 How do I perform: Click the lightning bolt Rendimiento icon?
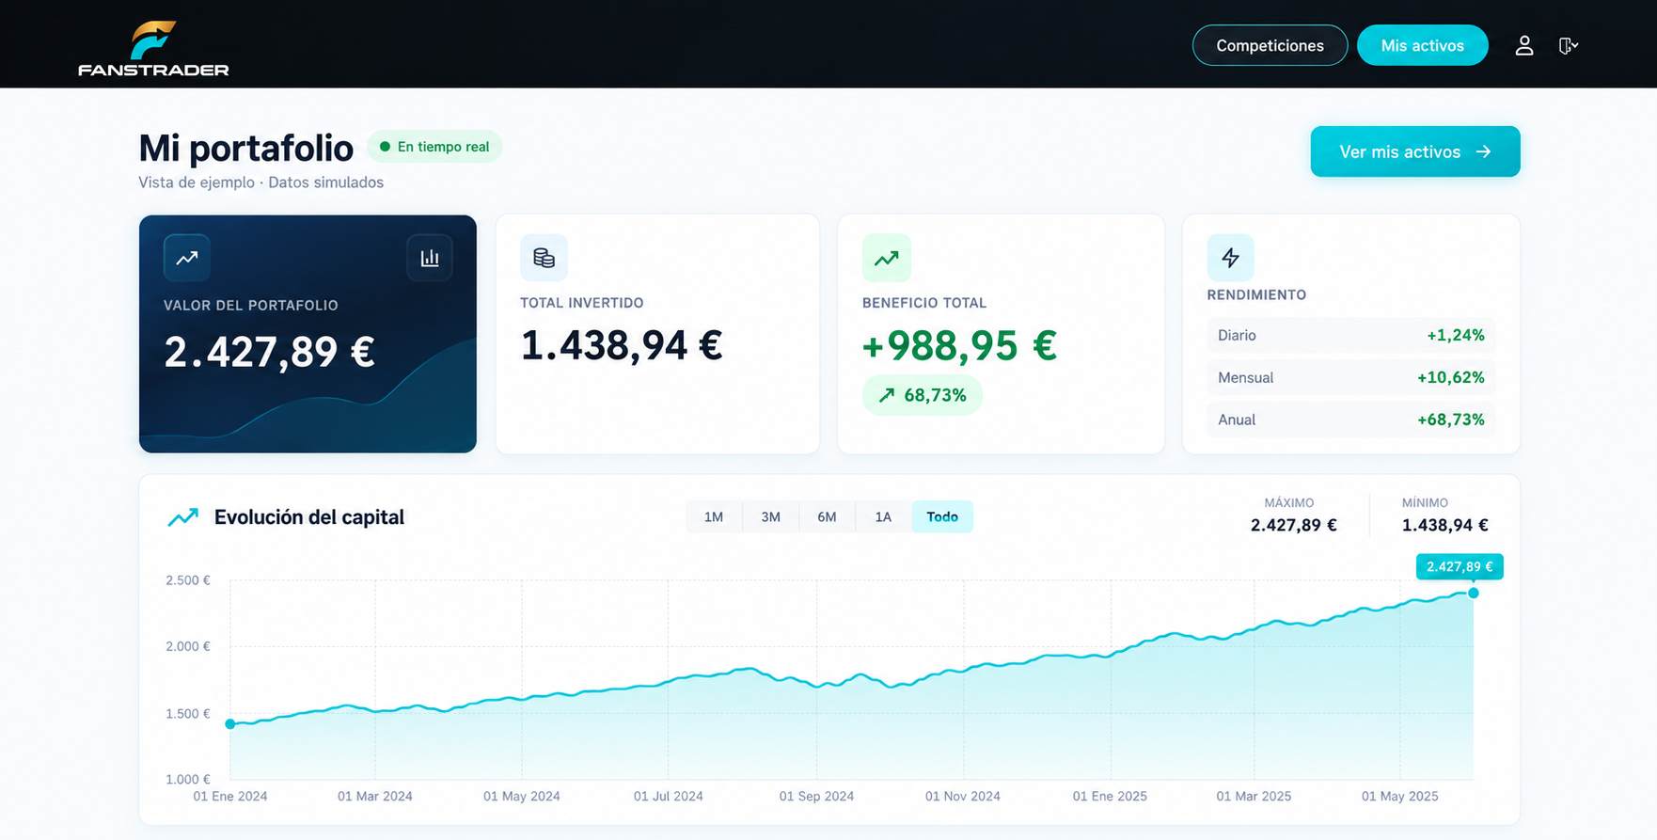tap(1230, 258)
